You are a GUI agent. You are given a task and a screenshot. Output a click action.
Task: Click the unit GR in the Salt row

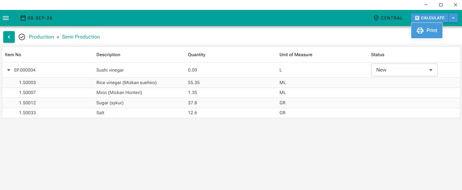tap(282, 113)
